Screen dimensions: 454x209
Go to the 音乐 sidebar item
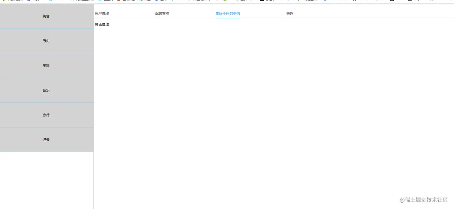coord(47,90)
